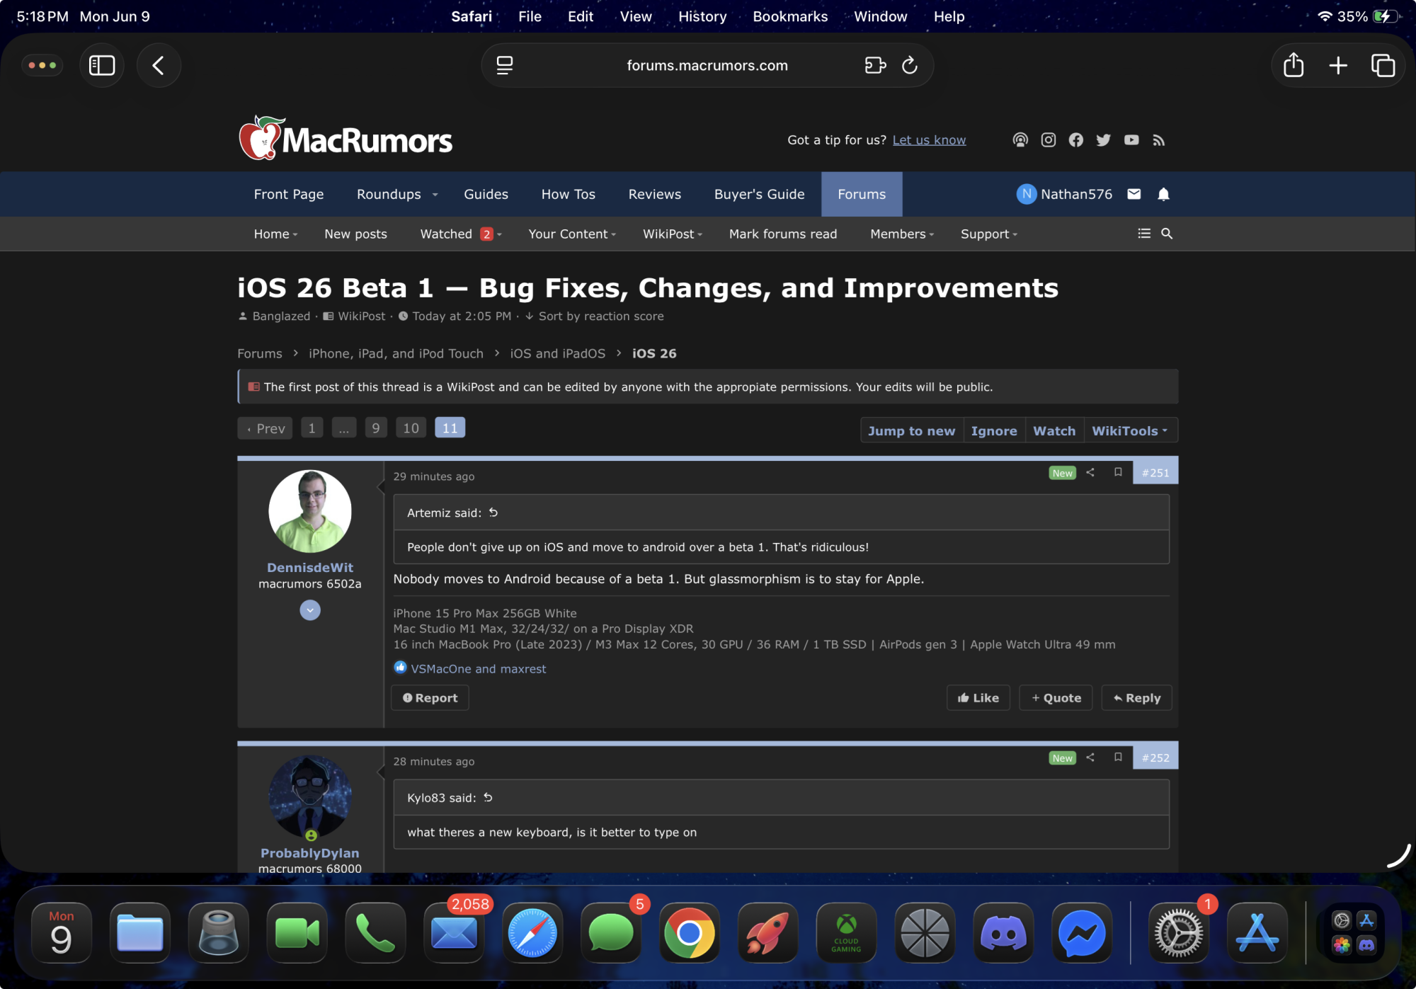This screenshot has width=1416, height=989.
Task: Expand DennisdeWit's user info chevron
Action: tap(310, 610)
